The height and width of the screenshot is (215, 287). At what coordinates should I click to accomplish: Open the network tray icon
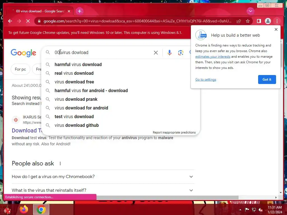tap(254, 209)
